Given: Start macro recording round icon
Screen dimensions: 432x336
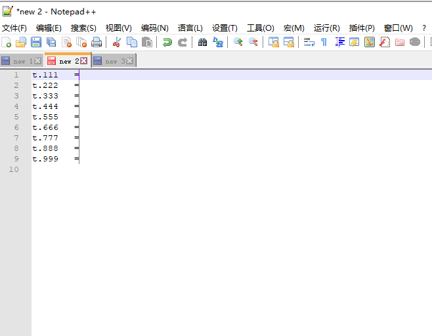Looking at the screenshot, I should pyautogui.click(x=415, y=42).
